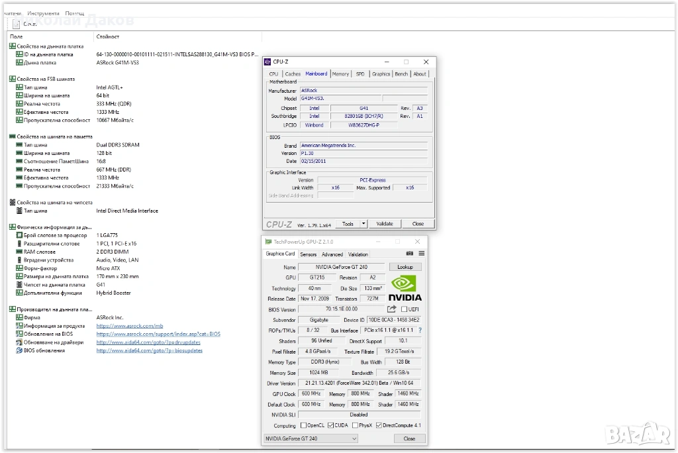This screenshot has height=453, width=678.
Task: Toggle the UEFI checkbox
Action: click(403, 309)
